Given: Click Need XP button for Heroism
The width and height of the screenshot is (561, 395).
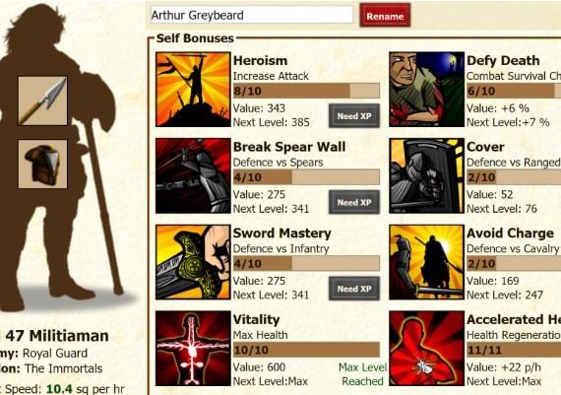Looking at the screenshot, I should pyautogui.click(x=354, y=116).
